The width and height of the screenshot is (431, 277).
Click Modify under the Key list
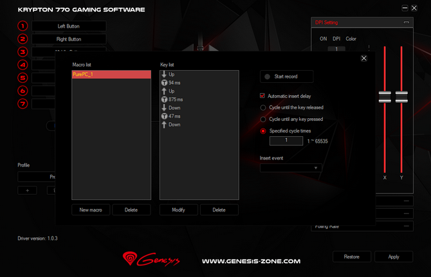pyautogui.click(x=179, y=210)
